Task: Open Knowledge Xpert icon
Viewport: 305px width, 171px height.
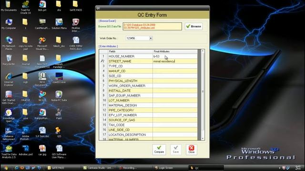Action: click(x=9, y=115)
